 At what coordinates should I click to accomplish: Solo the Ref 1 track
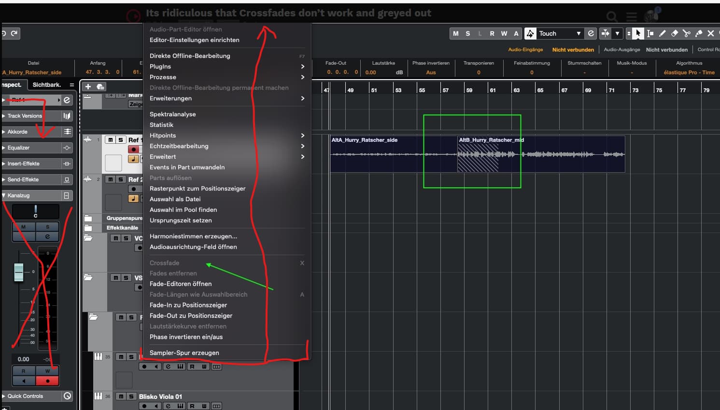click(x=121, y=140)
